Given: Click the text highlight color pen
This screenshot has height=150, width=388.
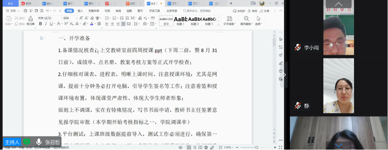Looking at the screenshot, I should (84, 24).
